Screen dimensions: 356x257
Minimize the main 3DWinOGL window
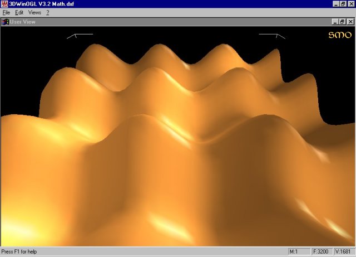click(336, 4)
